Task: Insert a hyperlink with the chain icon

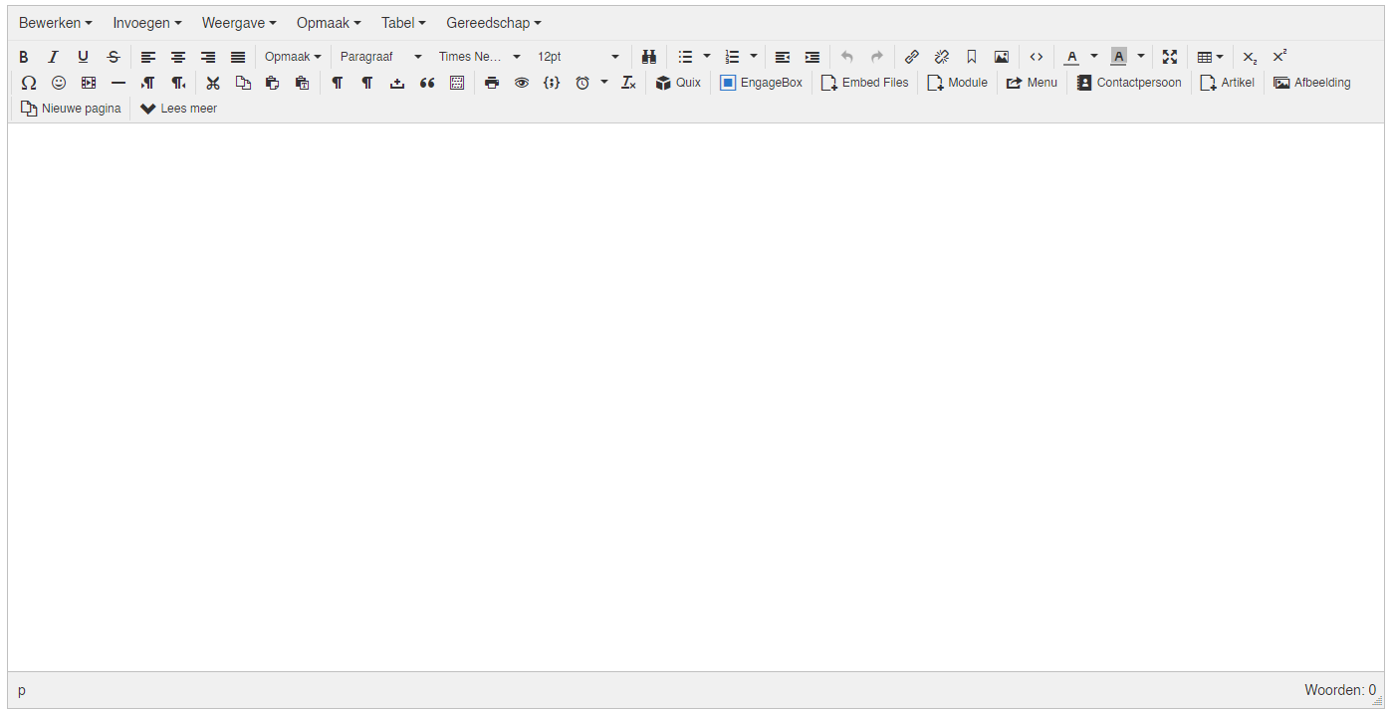Action: 912,57
